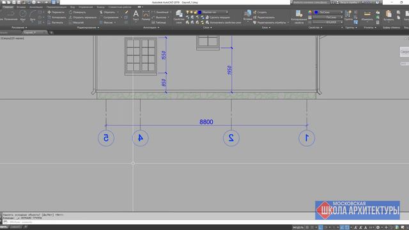Viewport: 409px width, 230px height.
Task: Activate the Move (Перенести) command
Action: tap(56, 12)
